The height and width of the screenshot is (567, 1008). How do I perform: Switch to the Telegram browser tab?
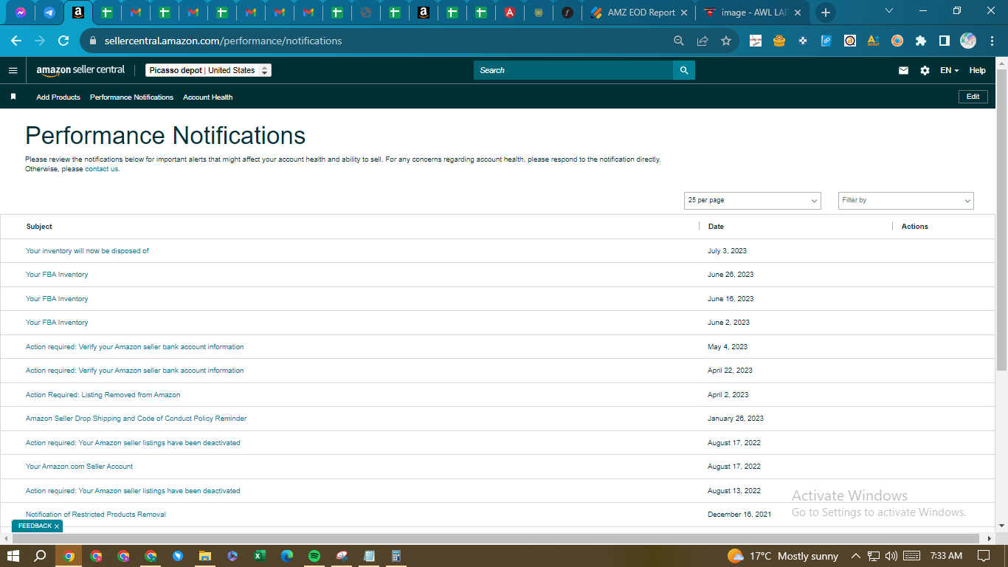49,13
